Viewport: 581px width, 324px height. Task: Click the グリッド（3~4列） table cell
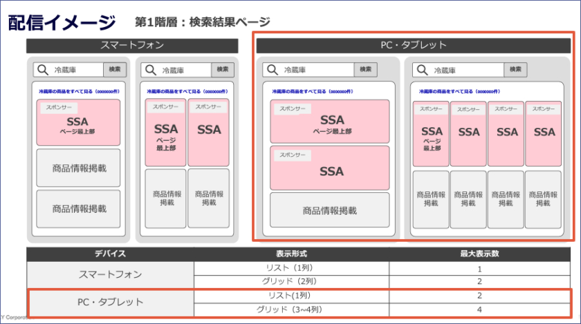tap(291, 309)
